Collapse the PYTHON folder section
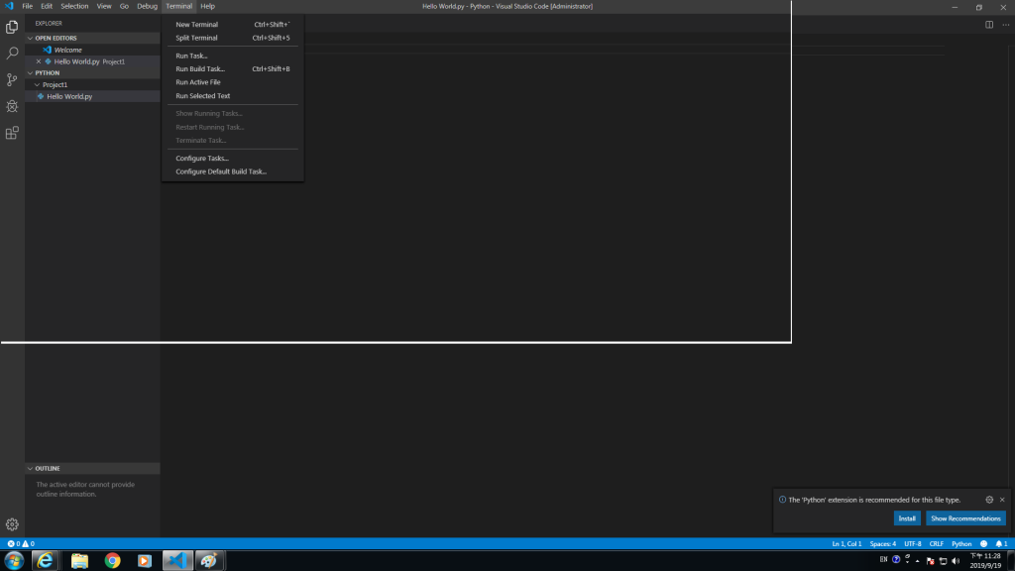 tap(30, 73)
